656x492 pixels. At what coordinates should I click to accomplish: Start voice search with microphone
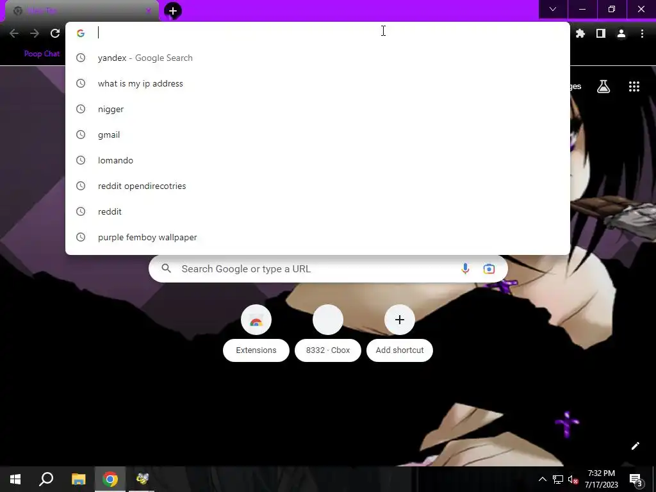tap(465, 268)
